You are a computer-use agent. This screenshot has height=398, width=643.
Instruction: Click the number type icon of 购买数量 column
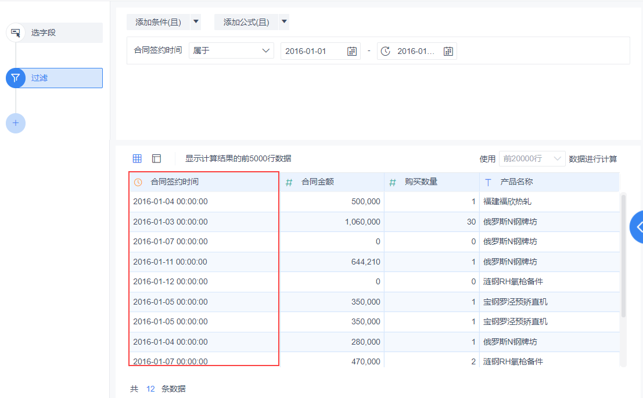[x=393, y=182]
